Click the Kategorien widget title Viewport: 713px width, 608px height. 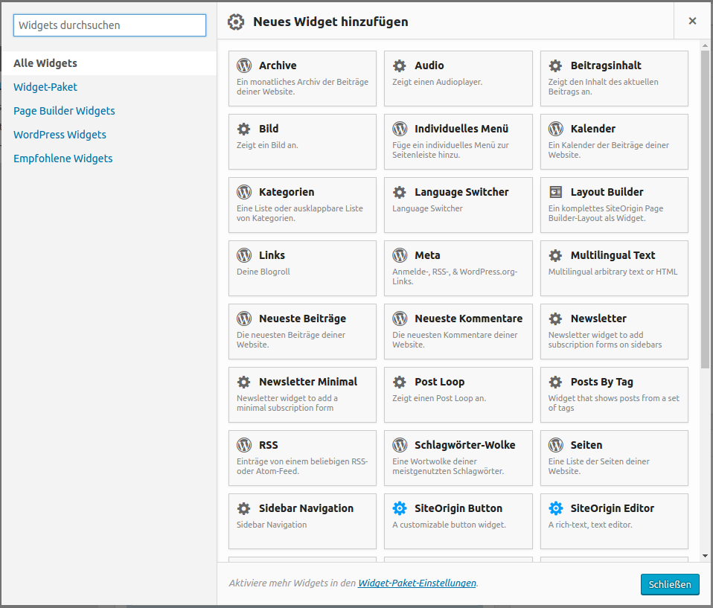click(x=287, y=192)
